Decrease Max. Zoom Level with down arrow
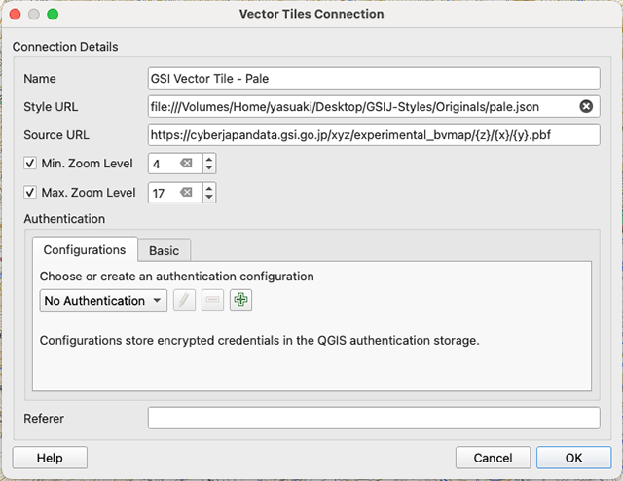Image resolution: width=623 pixels, height=481 pixels. [209, 198]
